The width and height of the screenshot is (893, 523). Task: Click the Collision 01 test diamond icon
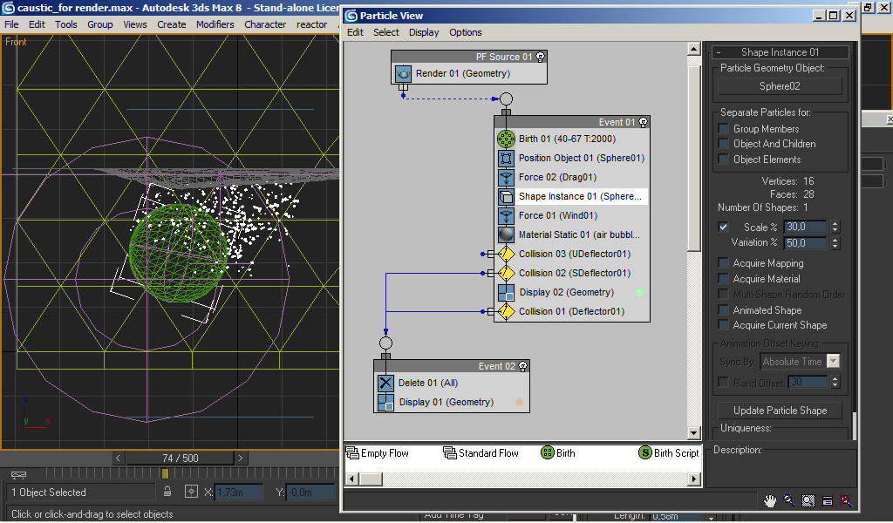[x=506, y=311]
